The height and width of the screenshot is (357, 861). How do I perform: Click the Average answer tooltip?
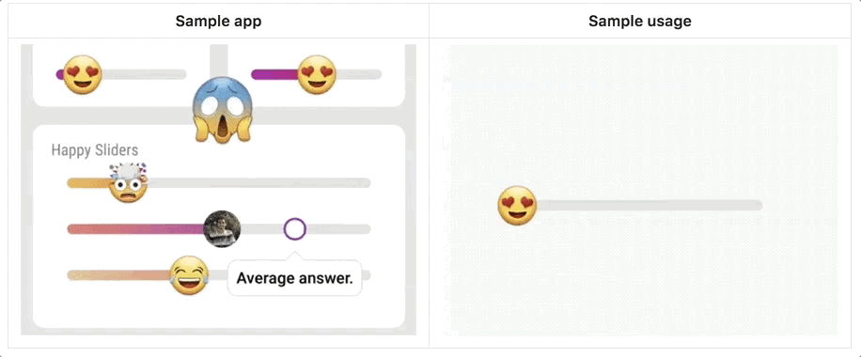(x=295, y=278)
